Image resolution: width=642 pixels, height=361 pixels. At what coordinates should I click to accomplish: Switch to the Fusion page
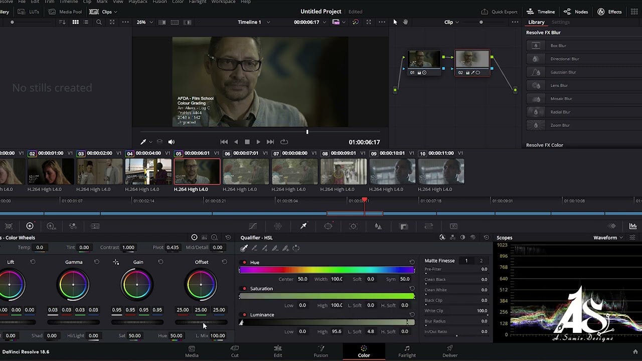(x=321, y=351)
